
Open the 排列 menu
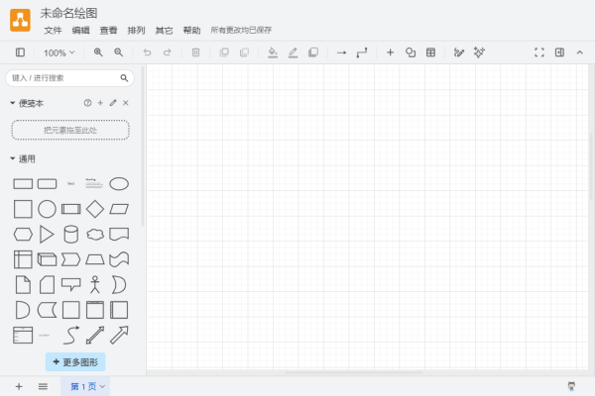136,31
